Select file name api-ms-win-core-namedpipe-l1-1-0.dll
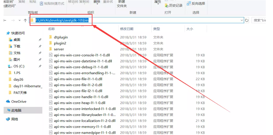 [85, 133]
